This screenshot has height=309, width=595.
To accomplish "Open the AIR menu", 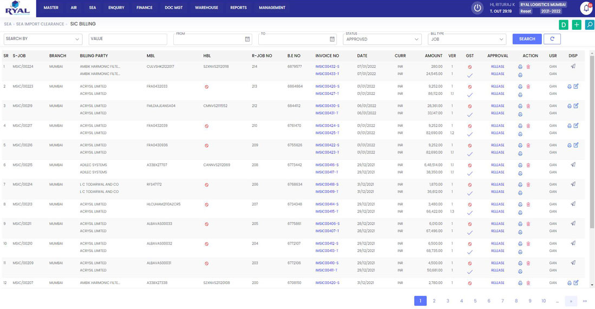I will click(74, 8).
